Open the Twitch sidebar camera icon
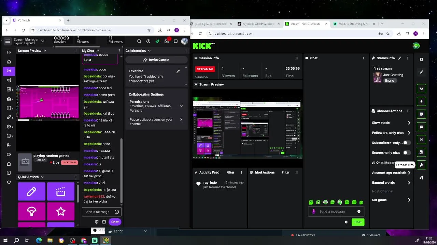437x245 pixels. pyautogui.click(x=9, y=154)
